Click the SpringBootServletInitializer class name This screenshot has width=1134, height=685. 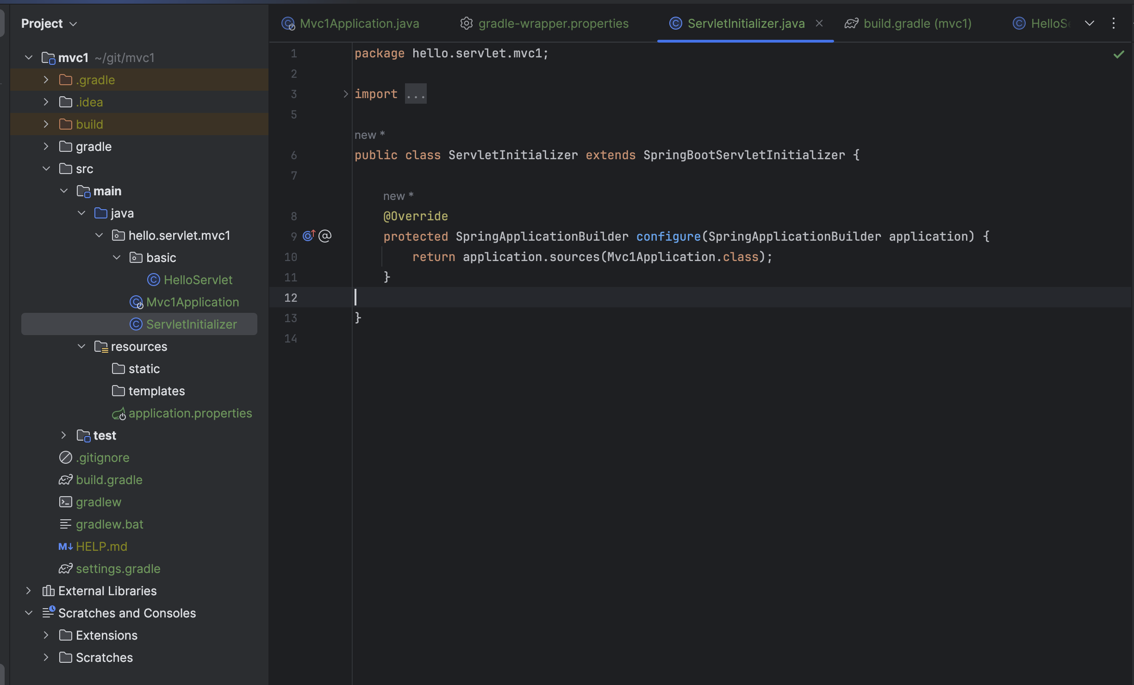[x=744, y=155]
